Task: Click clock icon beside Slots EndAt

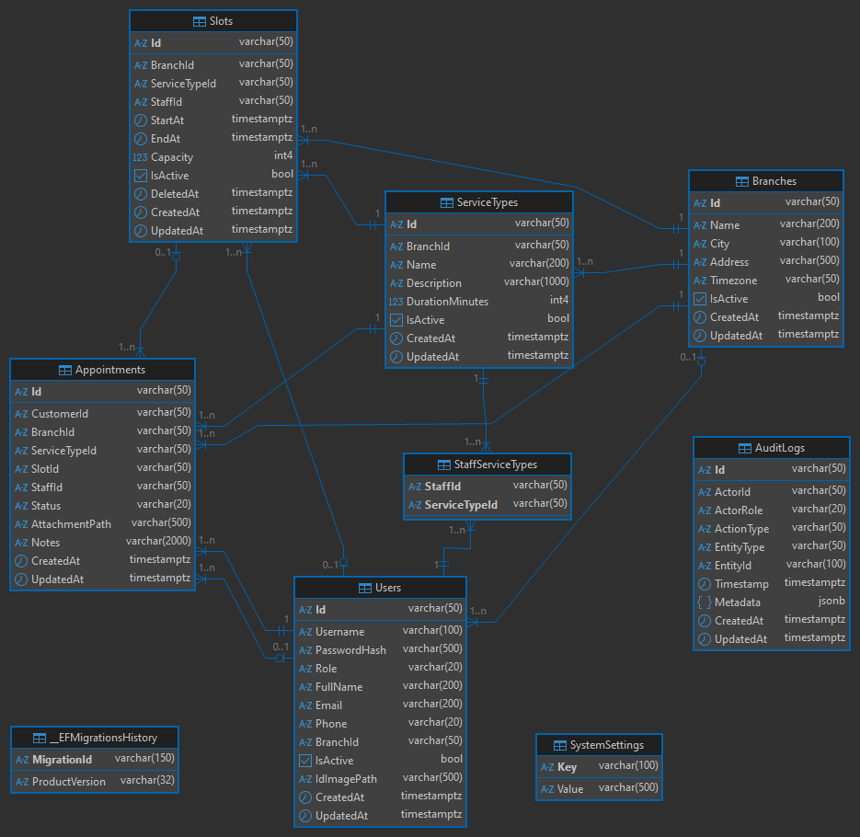Action: coord(141,139)
